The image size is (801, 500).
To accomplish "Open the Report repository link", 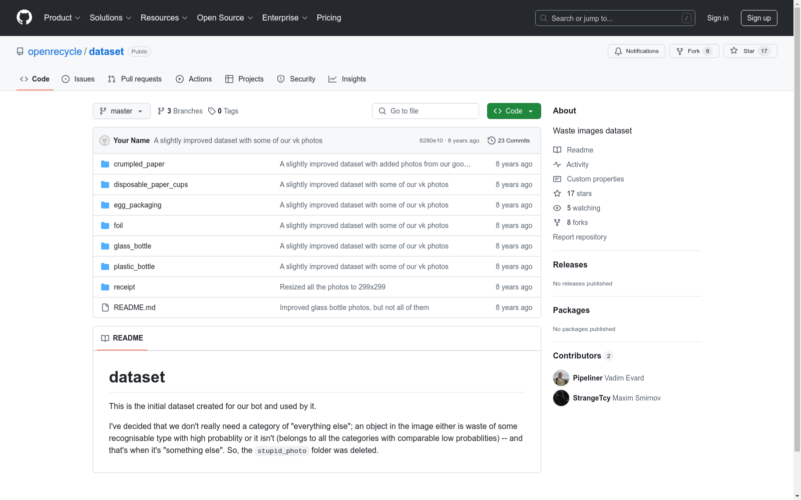I will coord(580,237).
